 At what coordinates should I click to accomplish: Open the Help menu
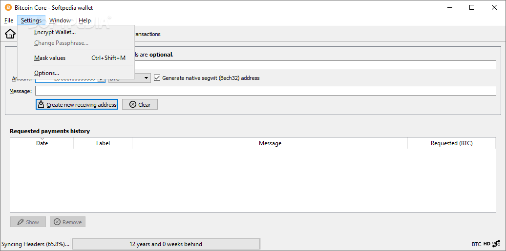pos(84,20)
